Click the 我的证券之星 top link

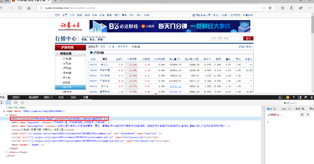[203, 15]
